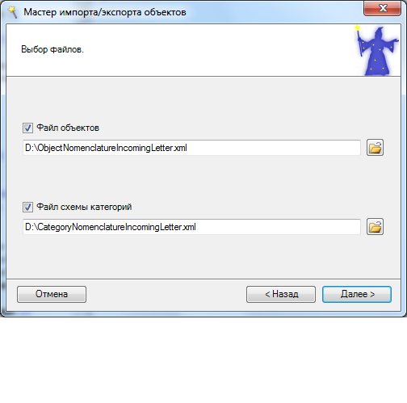Uncheck the Файл схемы категорий checkbox

tap(27, 207)
